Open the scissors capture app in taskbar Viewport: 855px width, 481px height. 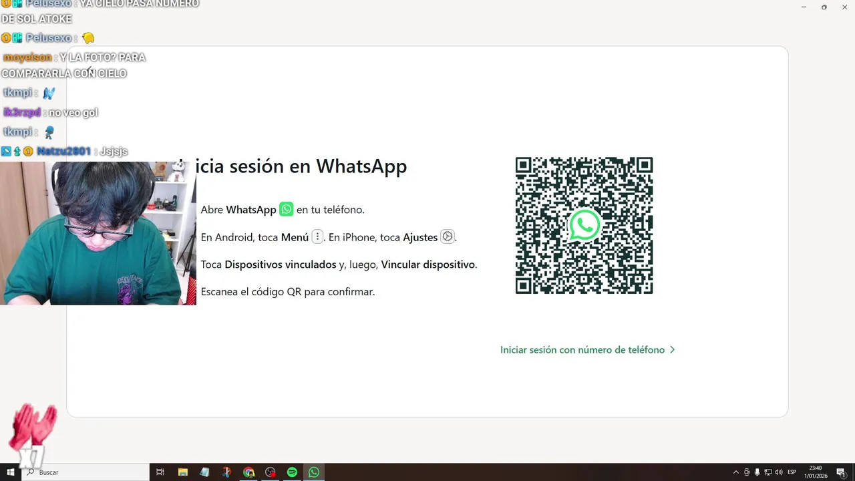click(226, 472)
